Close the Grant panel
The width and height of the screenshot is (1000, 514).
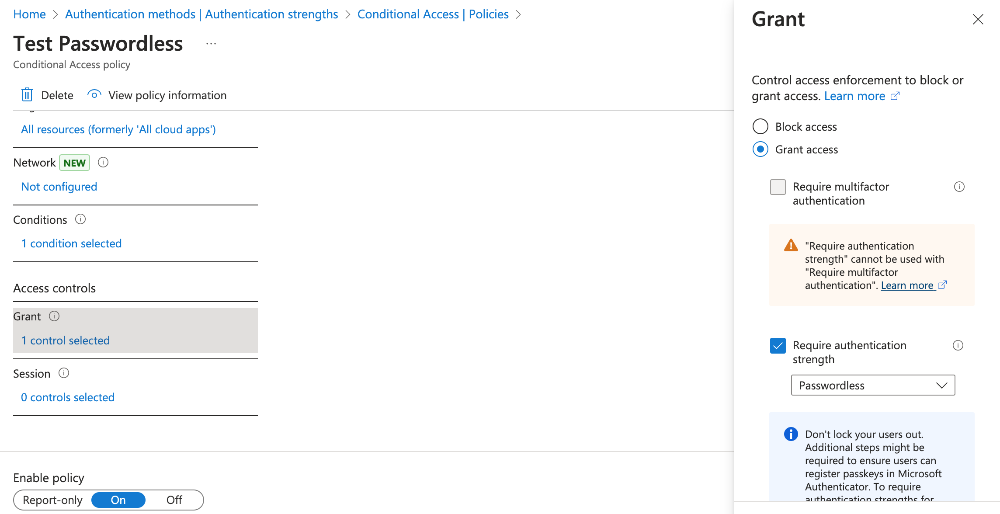[x=978, y=19]
